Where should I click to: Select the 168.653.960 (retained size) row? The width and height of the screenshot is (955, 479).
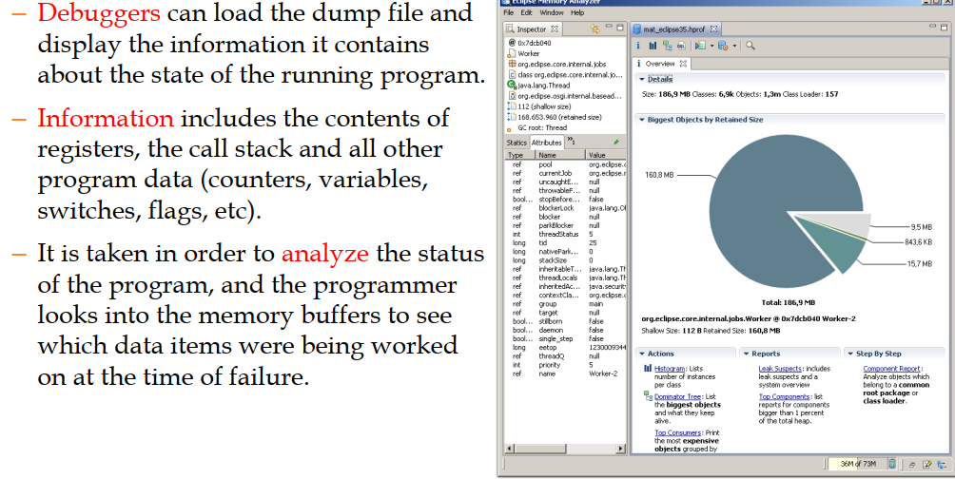coord(566,117)
